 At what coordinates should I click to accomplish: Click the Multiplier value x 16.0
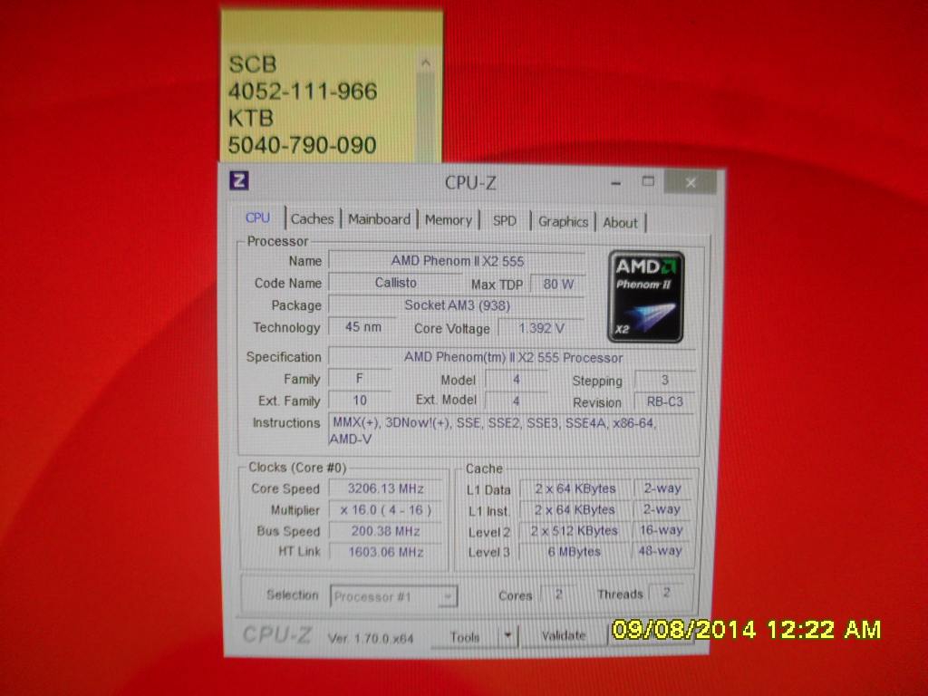pyautogui.click(x=386, y=509)
